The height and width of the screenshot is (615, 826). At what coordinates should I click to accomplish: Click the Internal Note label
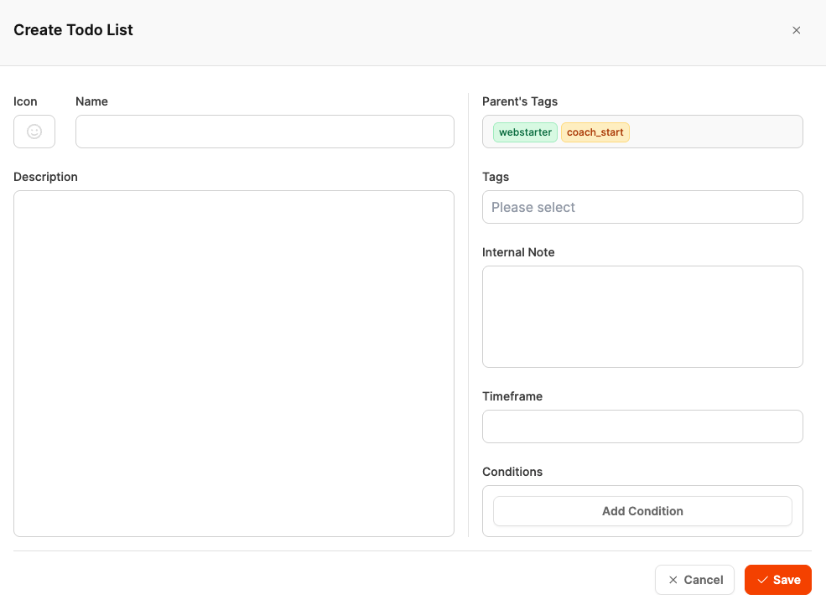point(518,252)
